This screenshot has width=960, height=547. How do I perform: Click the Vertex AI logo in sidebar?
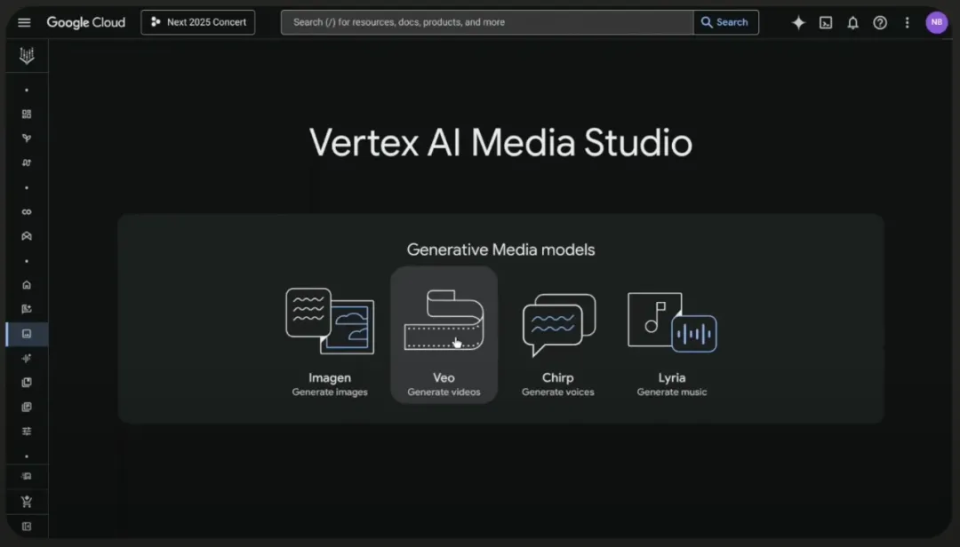27,56
